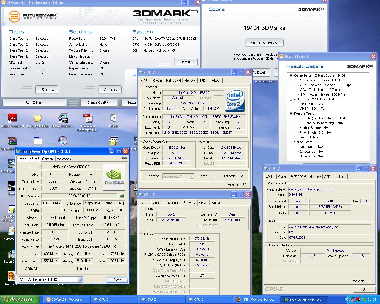The width and height of the screenshot is (380, 304).
Task: Click the Online ResultBrowser button
Action: 265,43
